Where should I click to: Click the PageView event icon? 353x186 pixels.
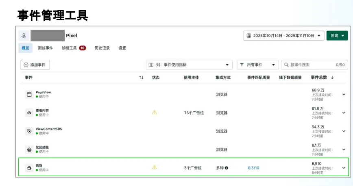point(29,95)
